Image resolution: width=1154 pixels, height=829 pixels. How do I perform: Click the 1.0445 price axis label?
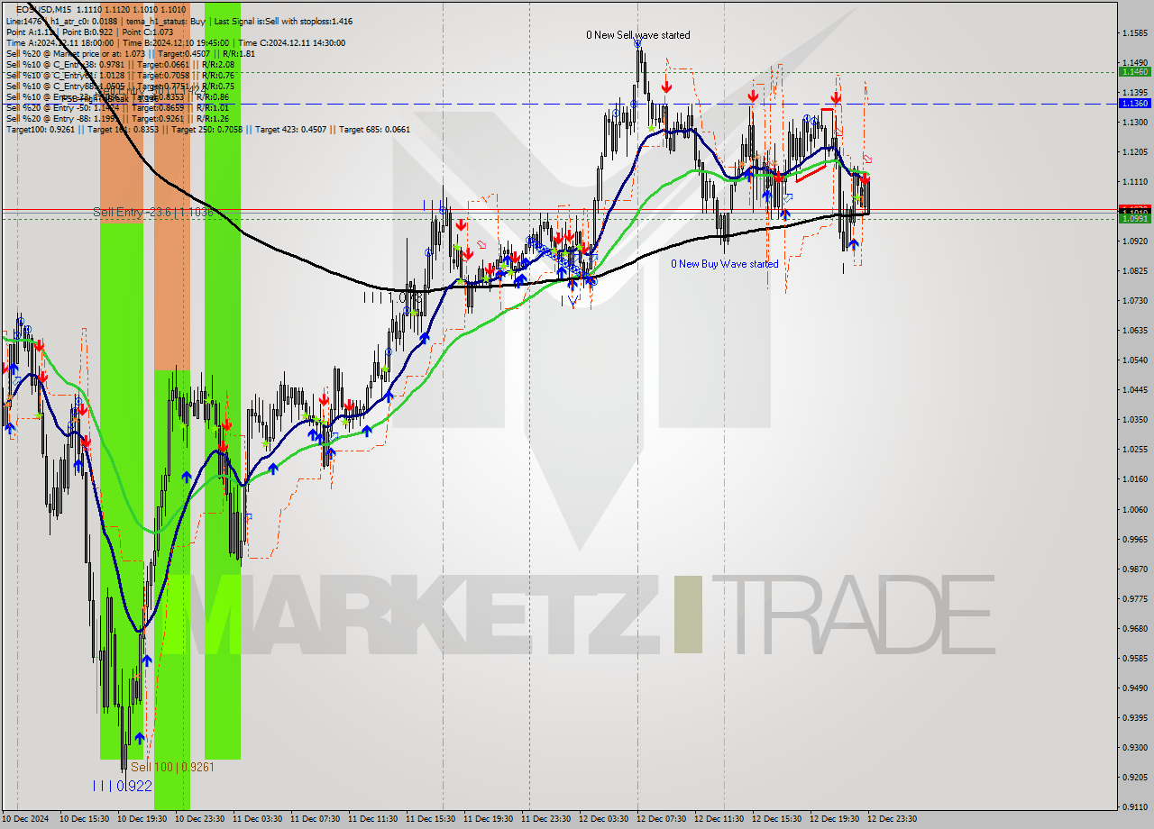tap(1134, 390)
